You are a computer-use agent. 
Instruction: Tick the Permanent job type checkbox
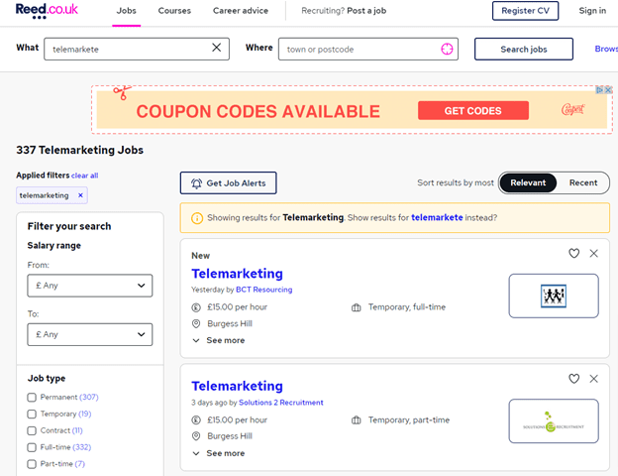point(32,398)
